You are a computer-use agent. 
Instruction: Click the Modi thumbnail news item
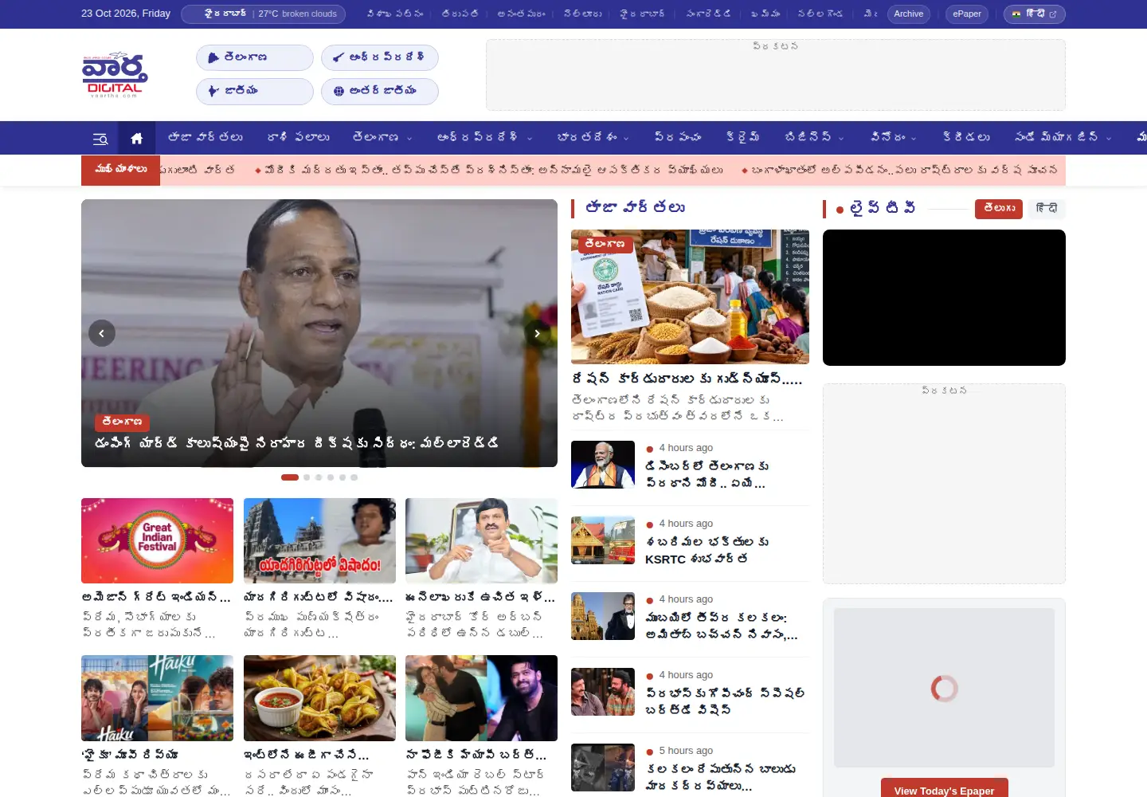pos(603,465)
